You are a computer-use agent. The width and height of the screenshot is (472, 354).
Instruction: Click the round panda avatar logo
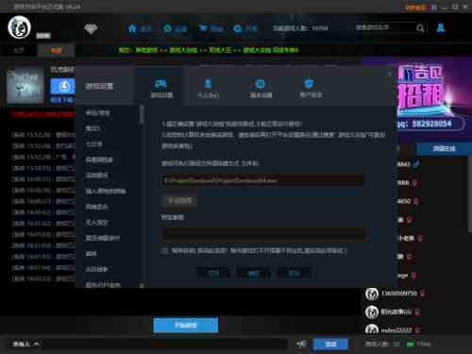[19, 27]
